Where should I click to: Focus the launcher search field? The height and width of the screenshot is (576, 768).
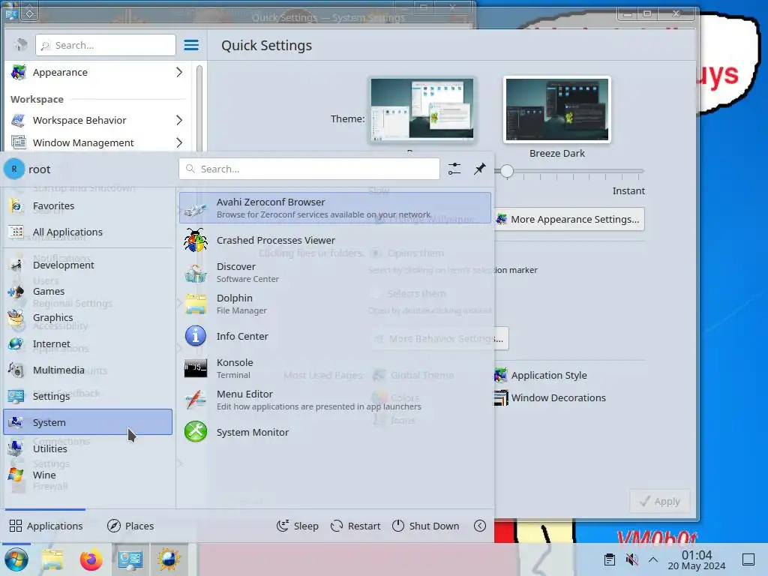tap(309, 169)
